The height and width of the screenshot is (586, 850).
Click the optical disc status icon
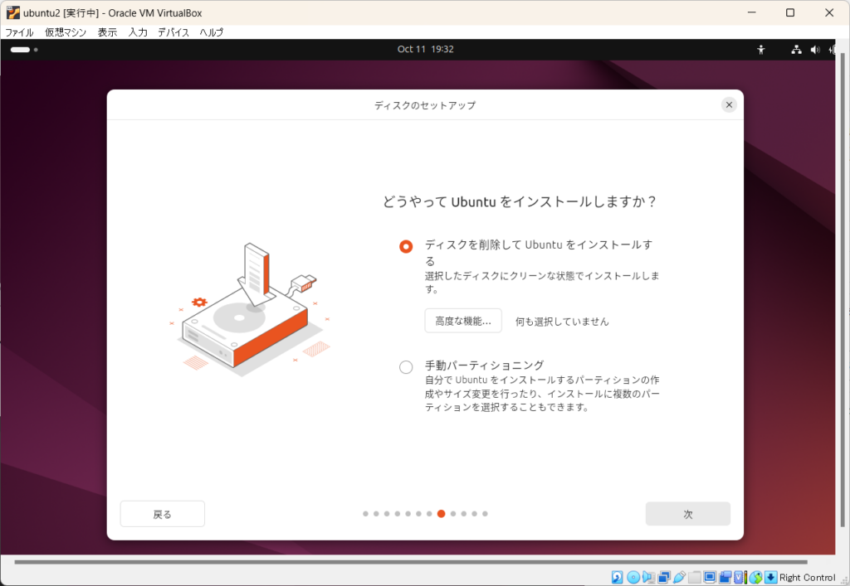633,578
